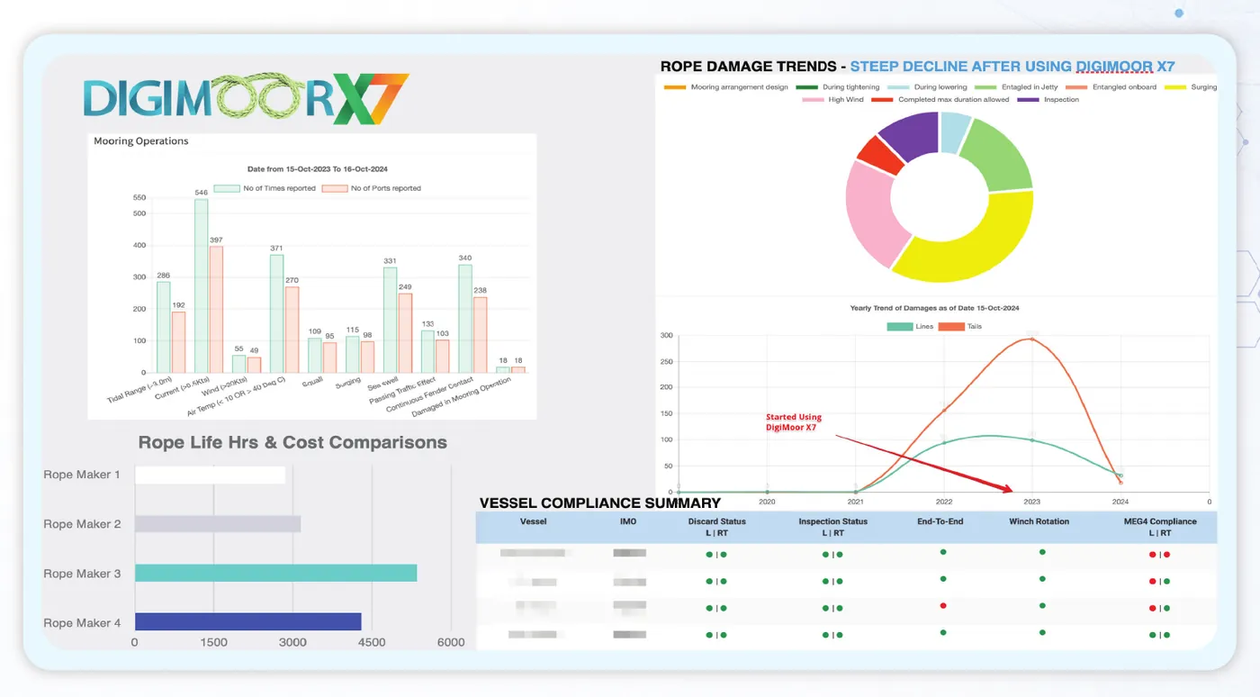1260x697 pixels.
Task: Click the 'Rope Maker 1' label
Action: [x=82, y=475]
